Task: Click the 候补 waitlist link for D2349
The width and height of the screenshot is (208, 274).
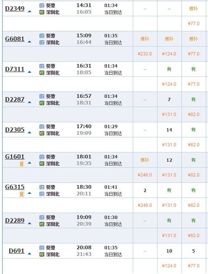Action: point(193,8)
